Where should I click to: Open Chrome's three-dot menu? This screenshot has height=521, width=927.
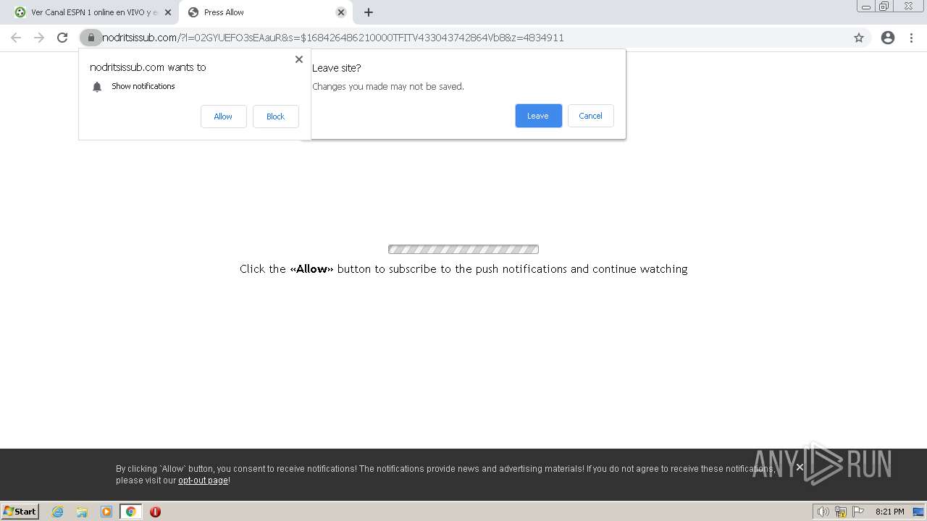click(911, 38)
